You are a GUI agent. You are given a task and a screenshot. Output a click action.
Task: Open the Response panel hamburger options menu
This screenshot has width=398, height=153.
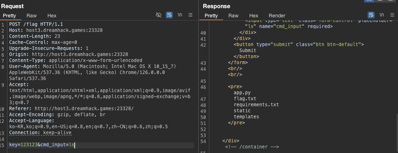pyautogui.click(x=392, y=15)
